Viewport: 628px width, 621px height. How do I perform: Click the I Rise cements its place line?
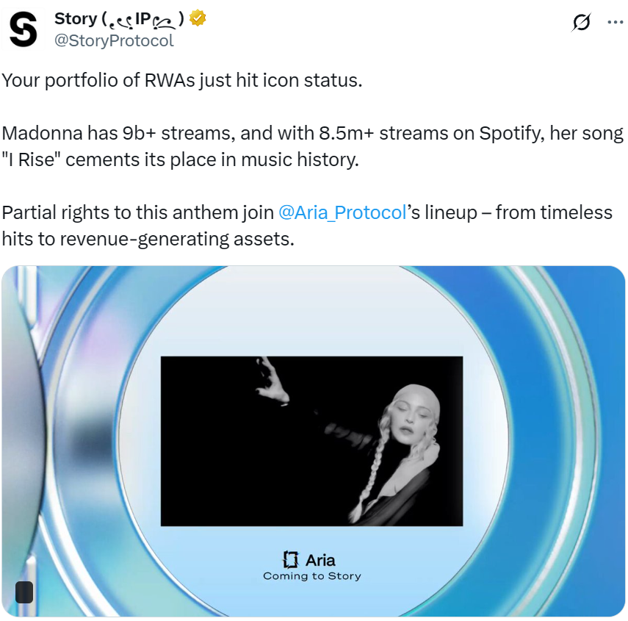[x=180, y=159]
